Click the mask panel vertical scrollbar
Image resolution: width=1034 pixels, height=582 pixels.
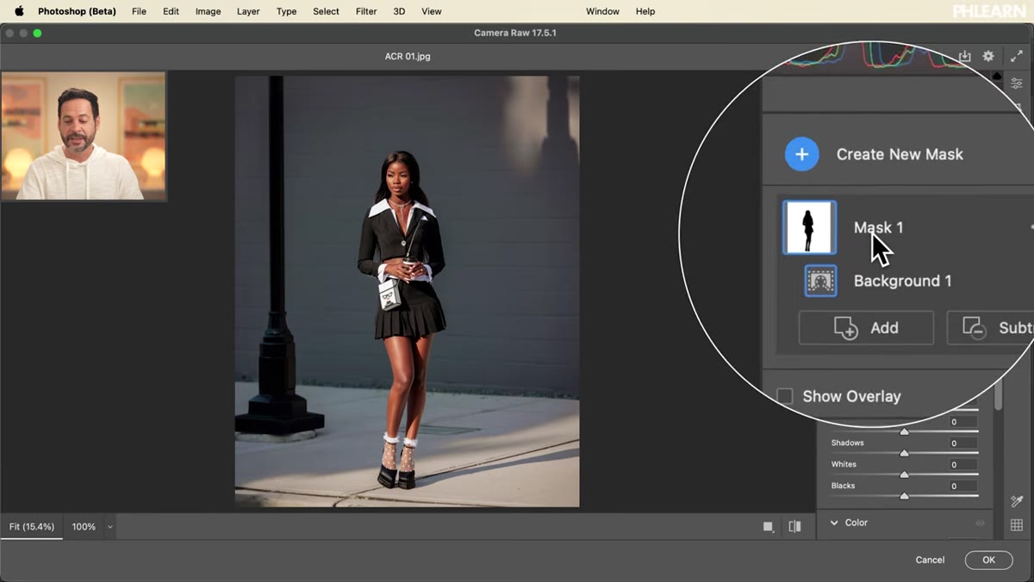999,396
